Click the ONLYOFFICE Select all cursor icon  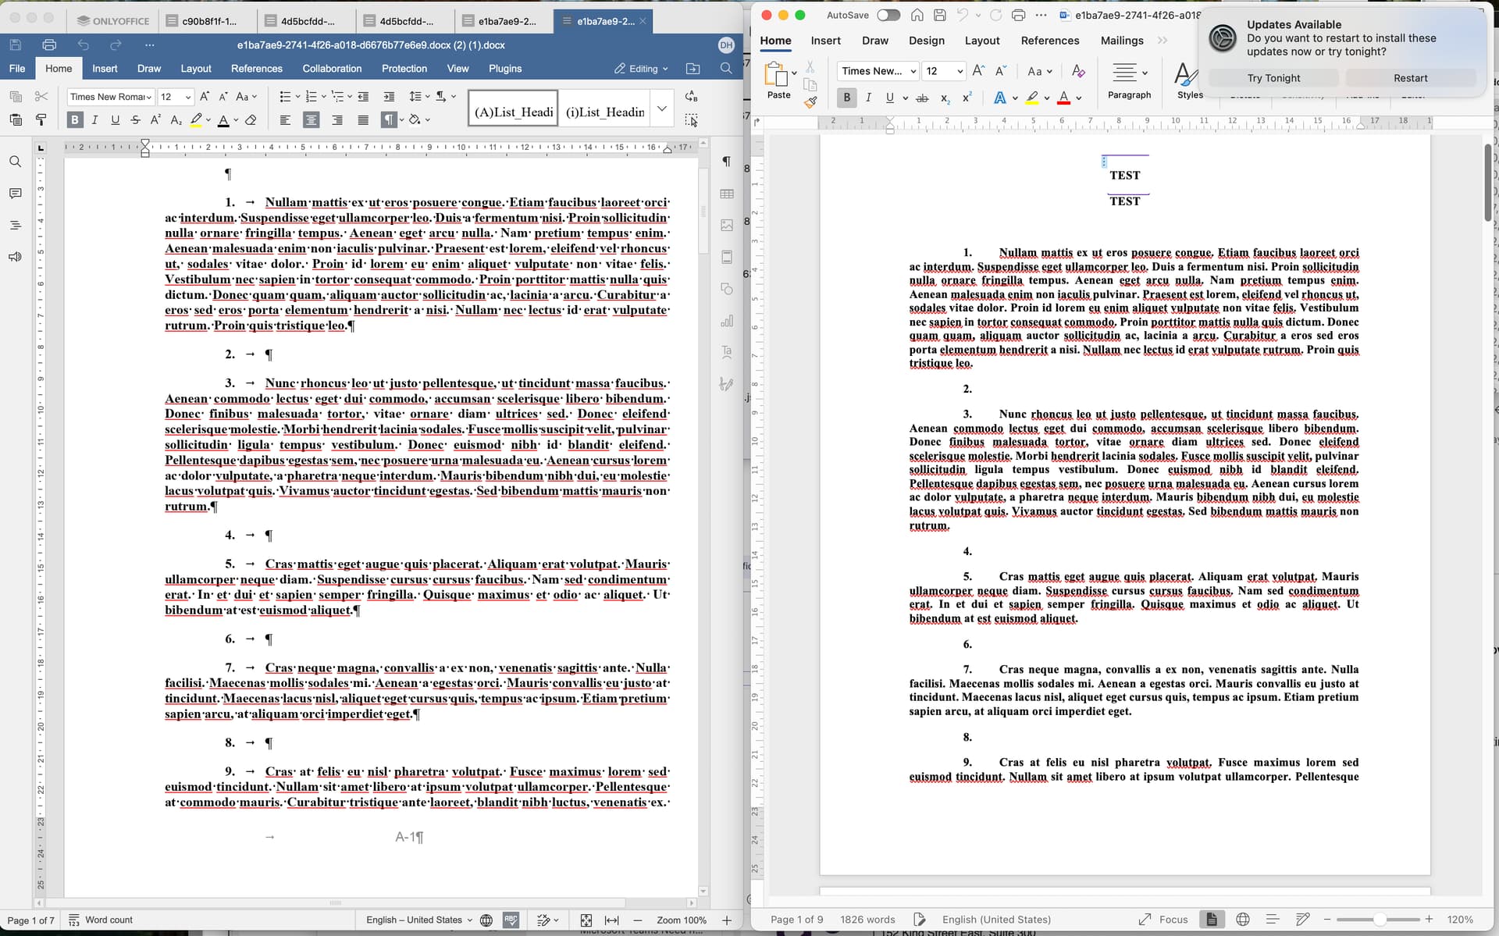[x=691, y=120]
